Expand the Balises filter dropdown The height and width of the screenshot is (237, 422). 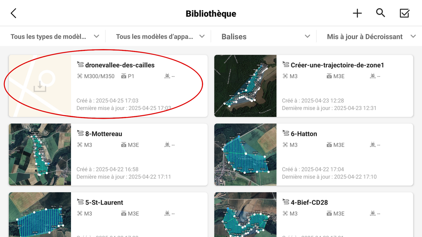[266, 37]
